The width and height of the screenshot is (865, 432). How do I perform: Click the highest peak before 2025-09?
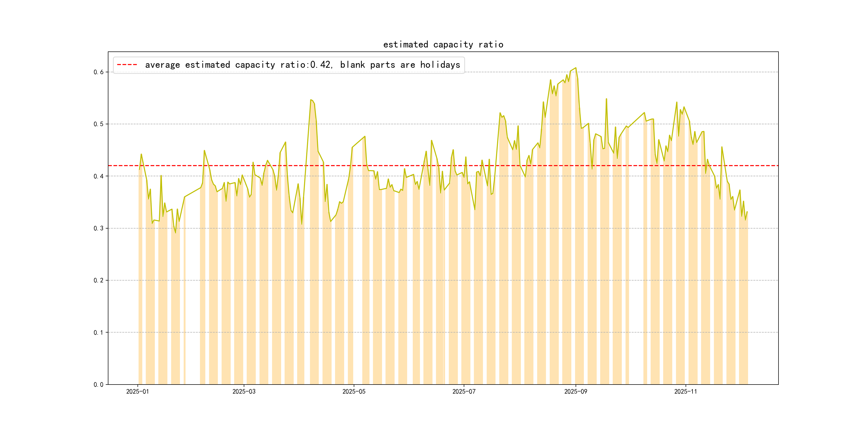pyautogui.click(x=576, y=68)
